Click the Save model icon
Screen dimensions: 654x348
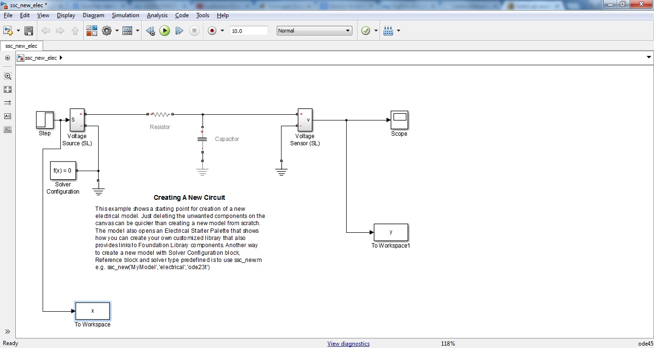tap(29, 31)
